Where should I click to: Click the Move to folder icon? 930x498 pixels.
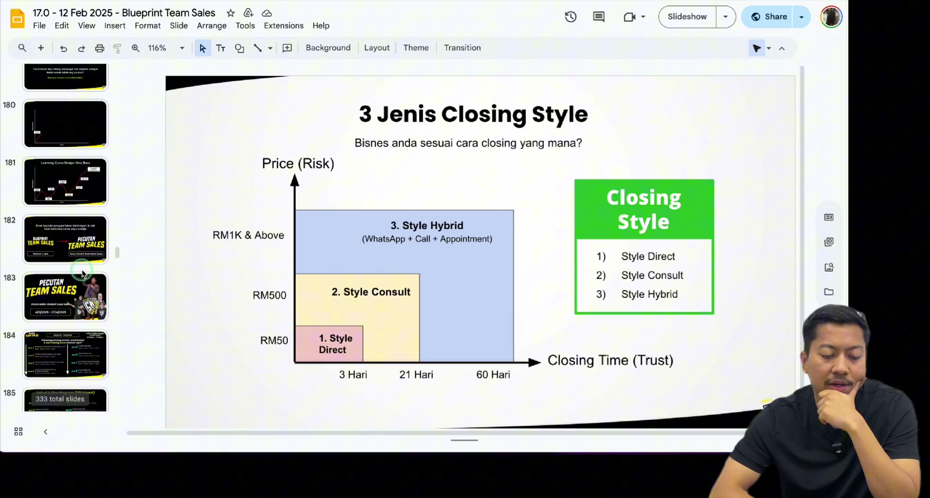[249, 13]
